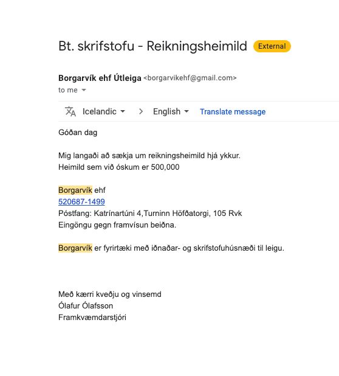339x376 pixels.
Task: Click the greeting Góðan dag
Action: coord(78,133)
